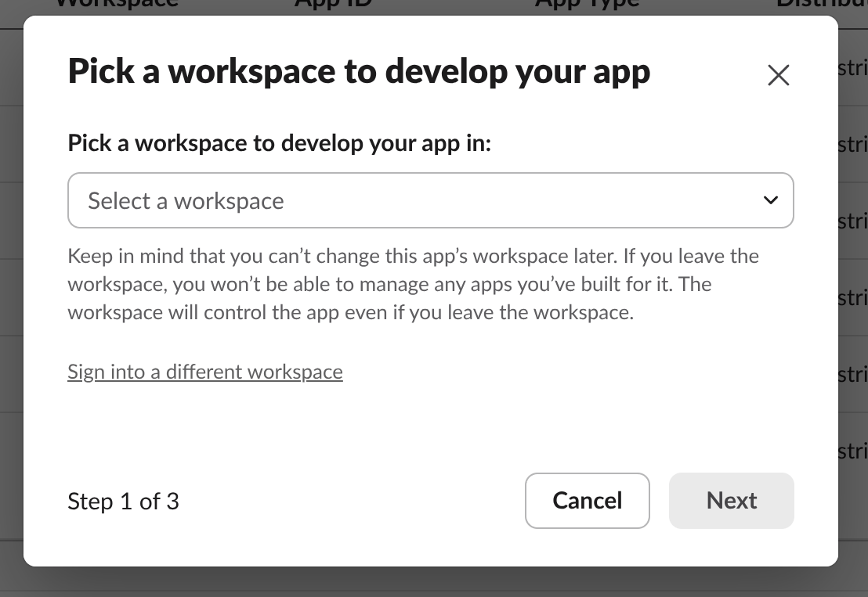
Task: Click the dialog title heading text
Action: tap(359, 71)
